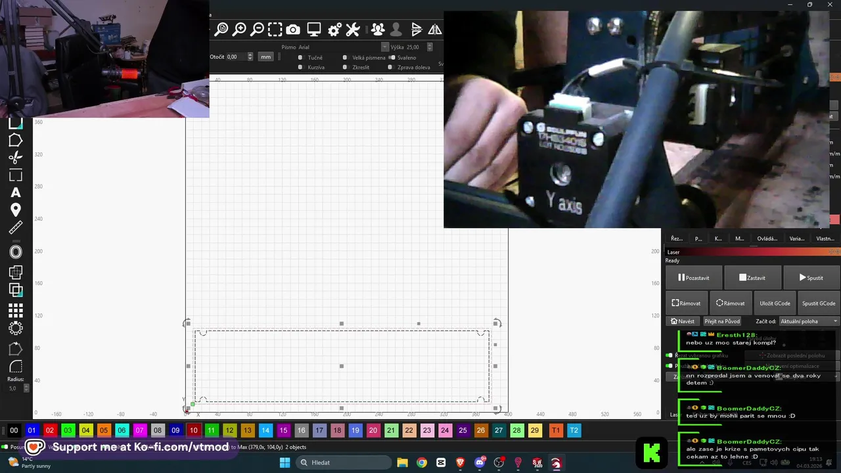Click the square-frame Rámovat button
This screenshot has width=841, height=473.
pos(687,303)
